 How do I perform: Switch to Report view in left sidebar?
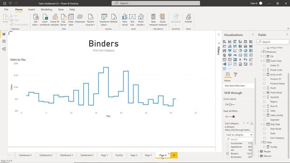(x=4, y=34)
